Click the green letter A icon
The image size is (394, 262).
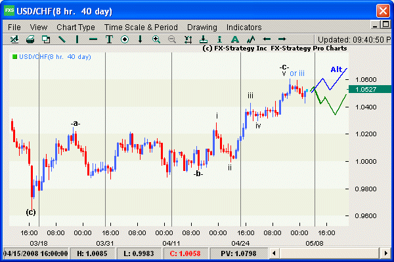pyautogui.click(x=235, y=39)
